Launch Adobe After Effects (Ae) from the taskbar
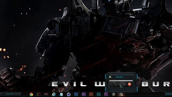This screenshot has width=172, height=97. click(84, 94)
